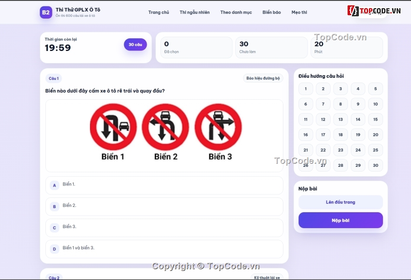
Task: Submit the exam with Nộp bài button
Action: click(x=340, y=220)
